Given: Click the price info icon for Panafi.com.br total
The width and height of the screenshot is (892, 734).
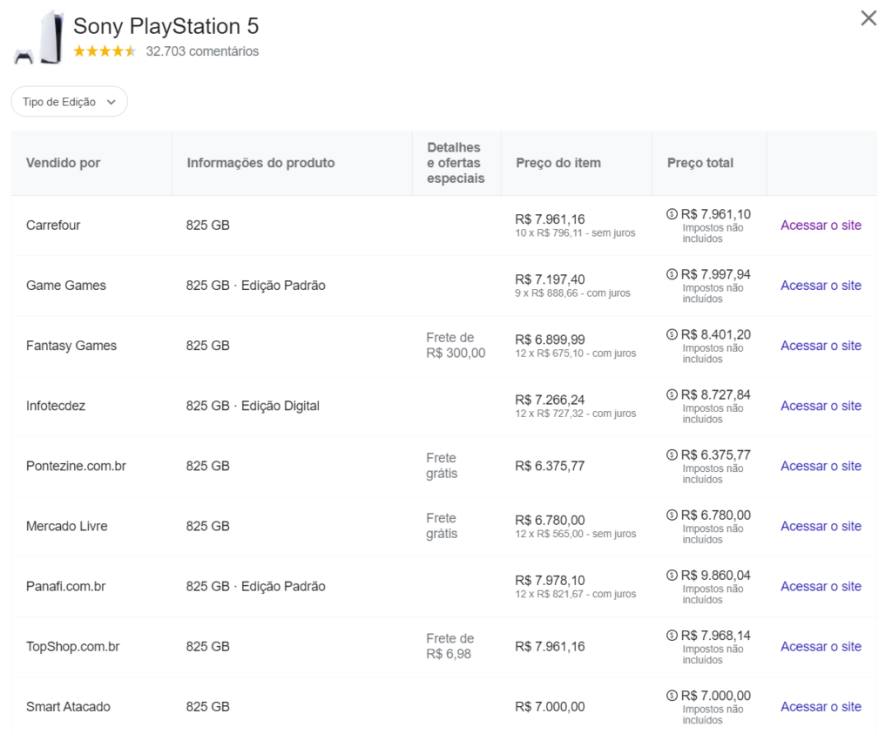Looking at the screenshot, I should point(672,575).
